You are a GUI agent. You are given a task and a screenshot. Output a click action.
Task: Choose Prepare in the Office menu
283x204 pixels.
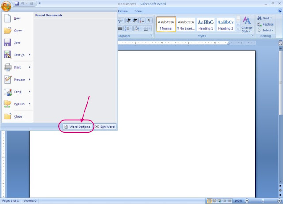pos(15,80)
